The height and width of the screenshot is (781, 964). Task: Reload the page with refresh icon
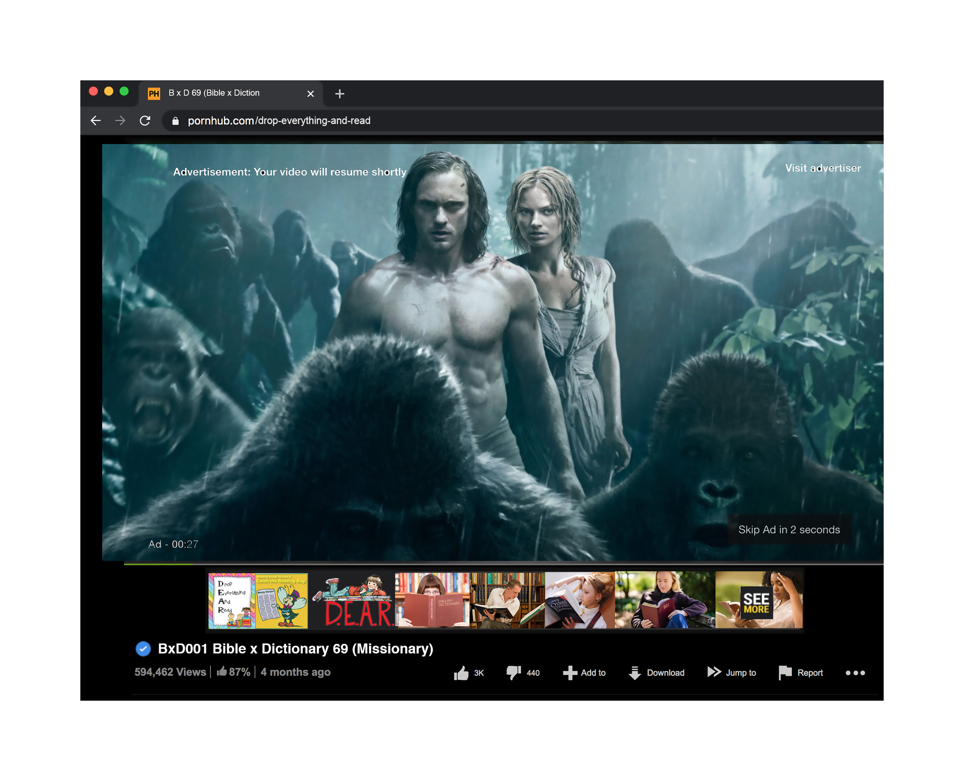145,120
